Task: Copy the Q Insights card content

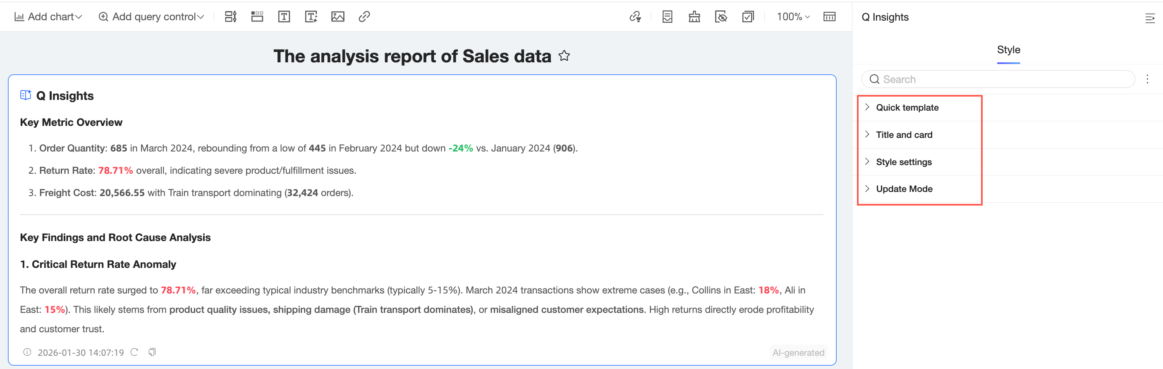Action: coord(152,352)
